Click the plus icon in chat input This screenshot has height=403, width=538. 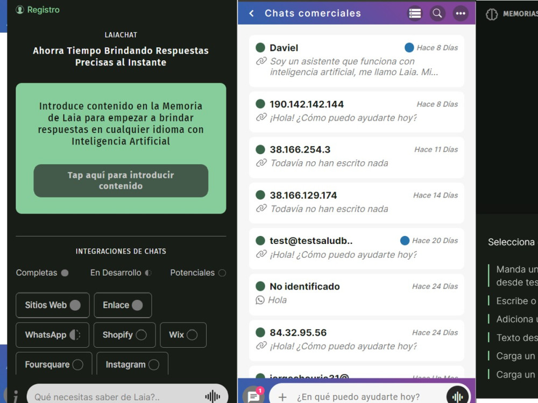pyautogui.click(x=282, y=397)
